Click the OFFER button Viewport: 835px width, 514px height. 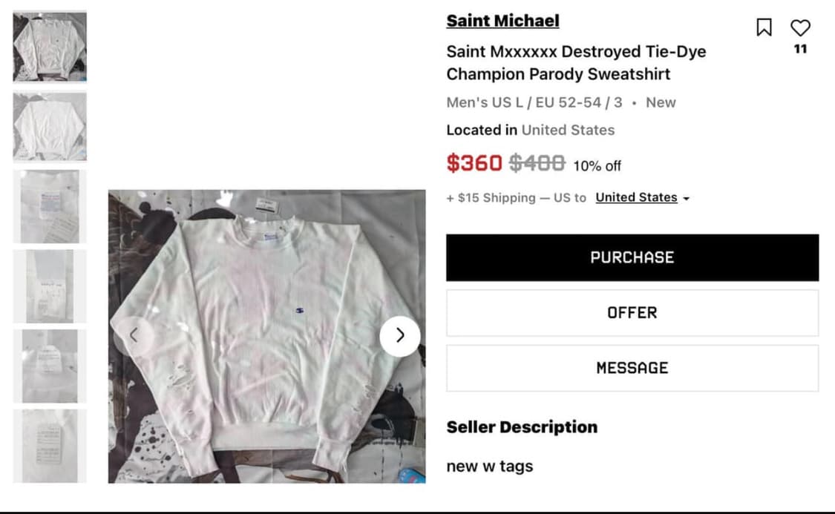[632, 312]
